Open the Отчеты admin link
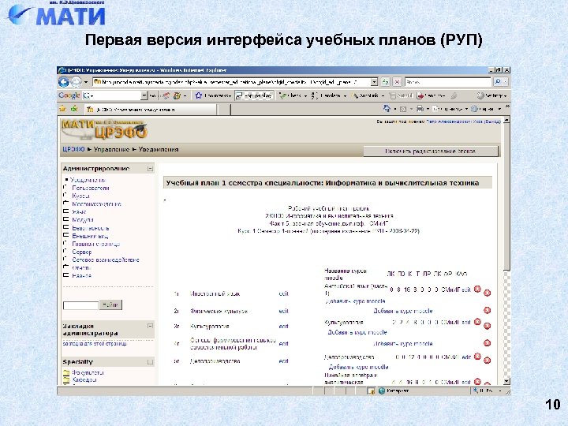Image resolution: width=568 pixels, height=426 pixels. click(x=81, y=267)
